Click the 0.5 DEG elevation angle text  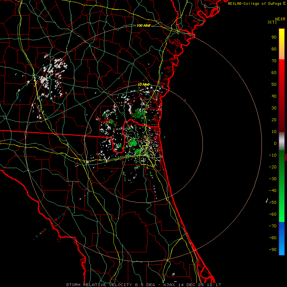(x=145, y=285)
